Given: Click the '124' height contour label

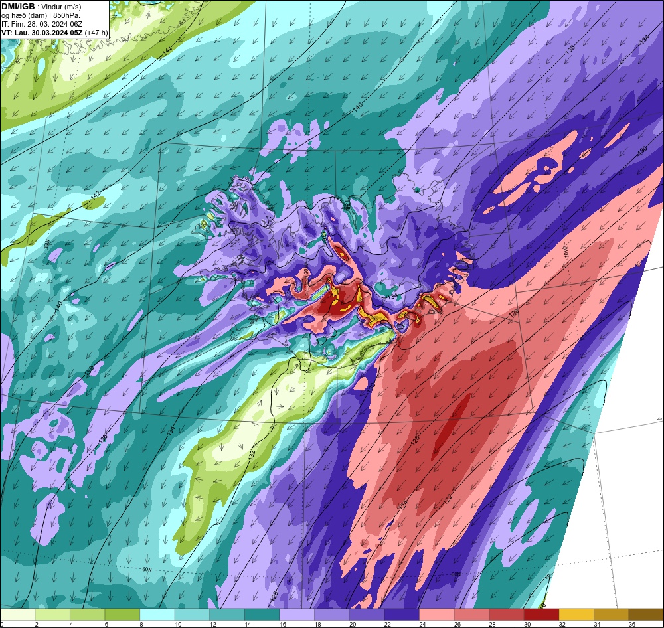Looking at the screenshot, I should (x=403, y=505).
